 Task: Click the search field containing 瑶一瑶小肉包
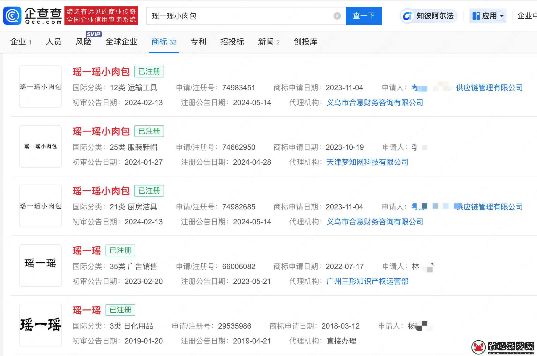pos(246,16)
